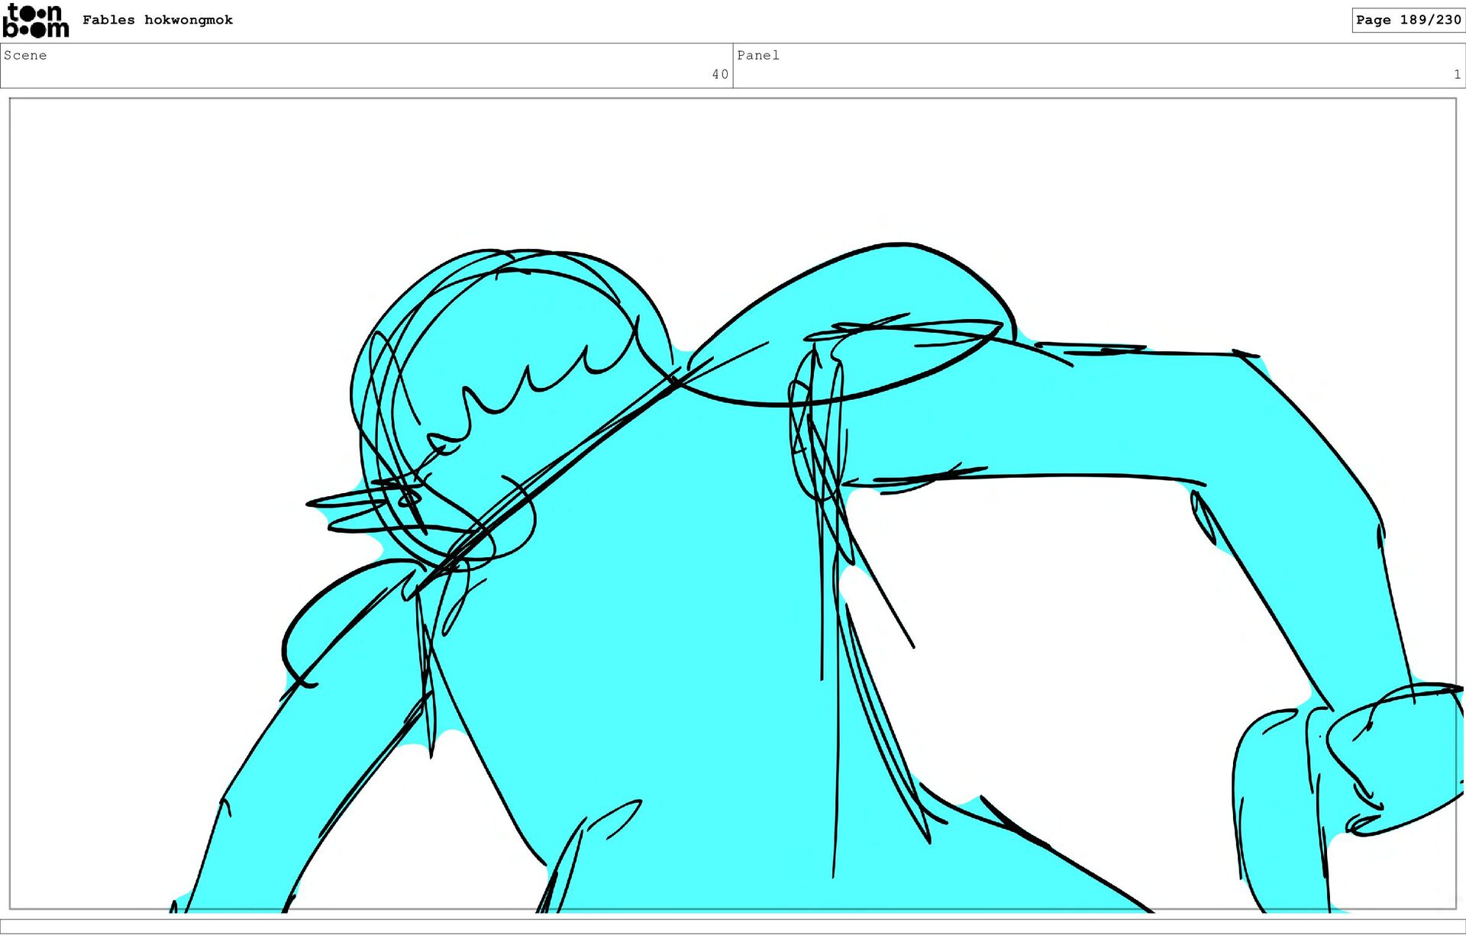Click the 'Panel' header label
The image size is (1466, 948).
pyautogui.click(x=757, y=55)
